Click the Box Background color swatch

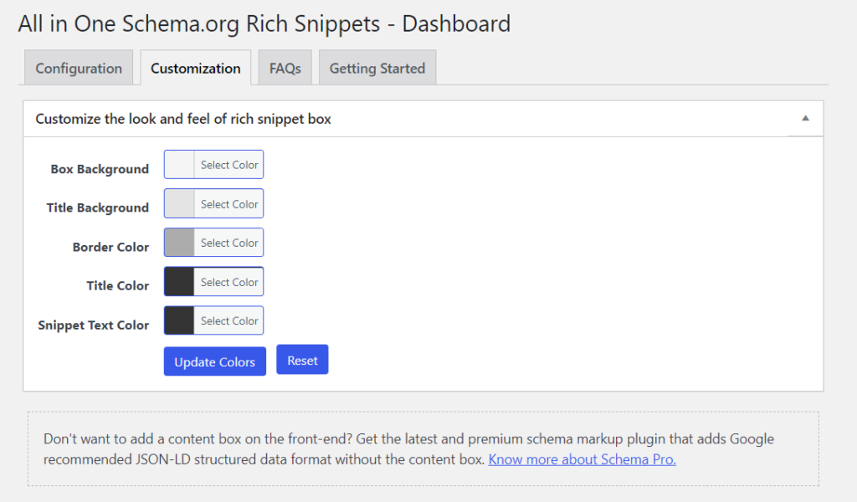(179, 165)
